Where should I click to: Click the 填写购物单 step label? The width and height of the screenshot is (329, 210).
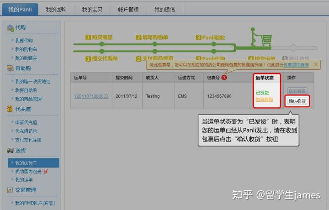(152, 37)
